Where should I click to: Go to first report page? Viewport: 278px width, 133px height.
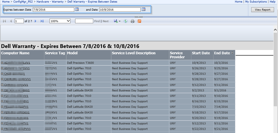click(4, 21)
